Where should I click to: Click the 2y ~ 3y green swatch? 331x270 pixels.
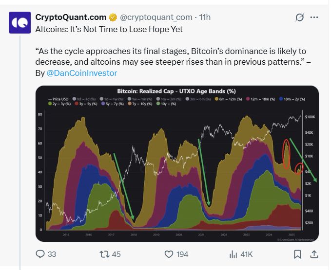(x=50, y=104)
